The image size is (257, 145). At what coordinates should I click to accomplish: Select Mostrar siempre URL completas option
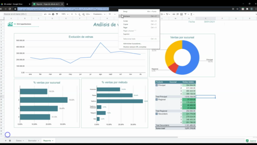tap(139, 47)
